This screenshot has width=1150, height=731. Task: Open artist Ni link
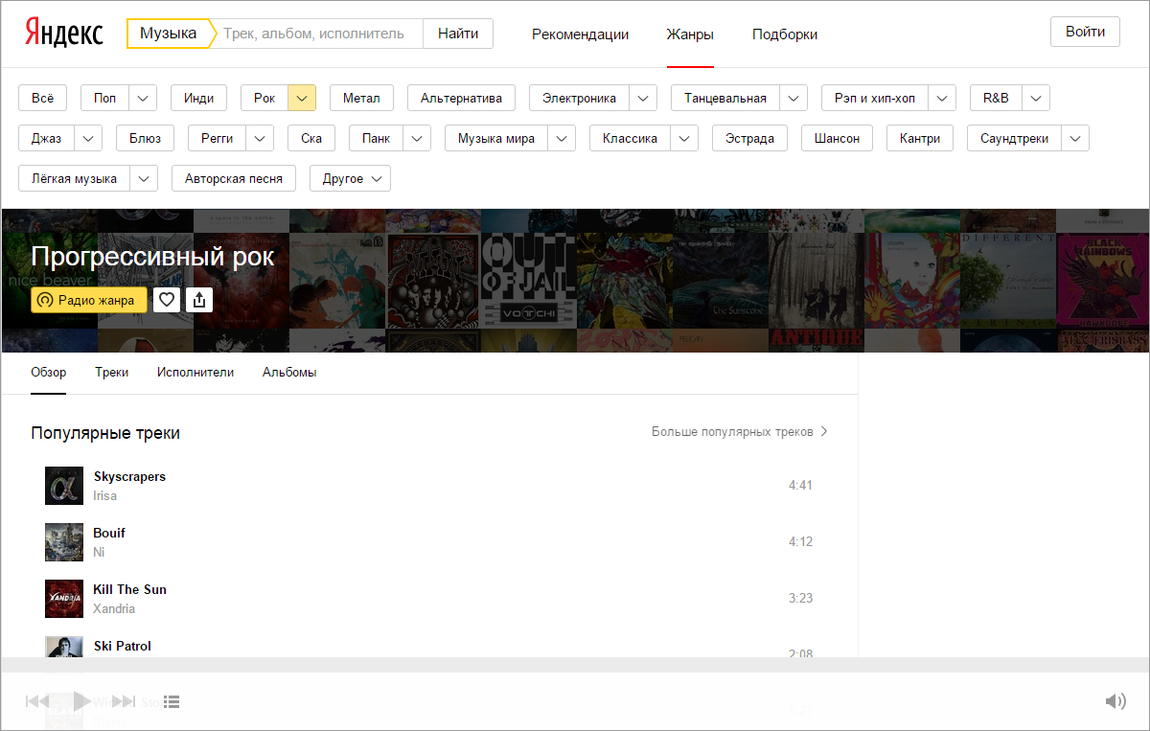tap(99, 552)
